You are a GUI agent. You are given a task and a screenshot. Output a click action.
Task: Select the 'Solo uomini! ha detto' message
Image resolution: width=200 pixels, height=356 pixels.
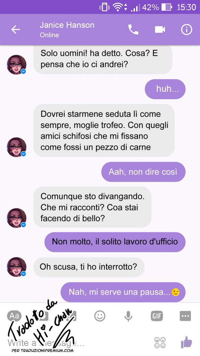click(103, 59)
